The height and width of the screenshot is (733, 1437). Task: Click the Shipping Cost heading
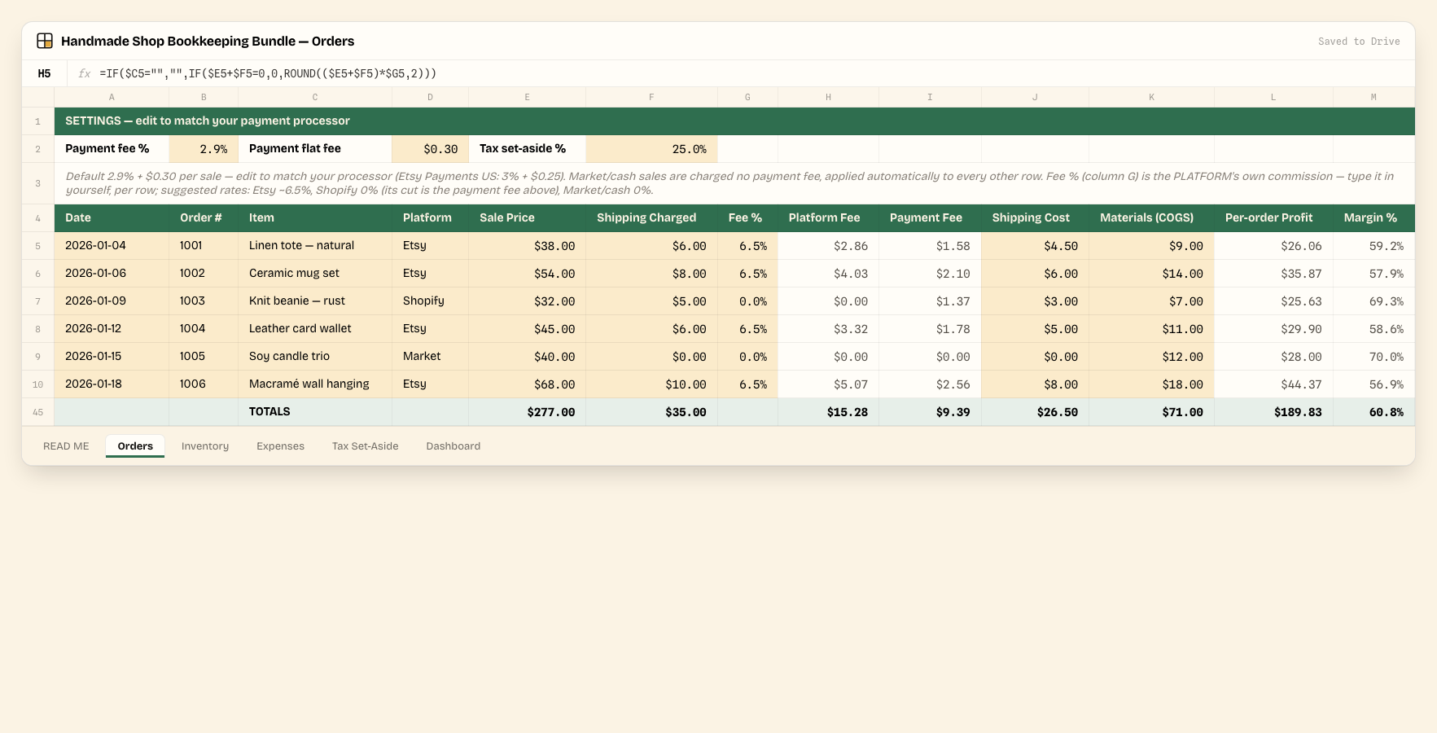tap(1035, 218)
